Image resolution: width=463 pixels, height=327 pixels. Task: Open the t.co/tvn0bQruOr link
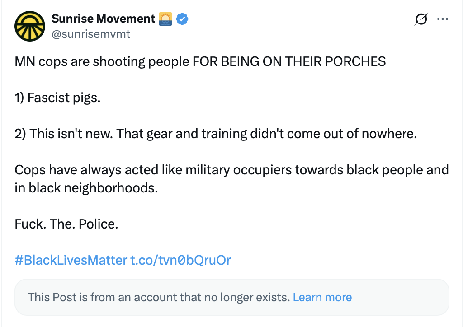point(180,260)
